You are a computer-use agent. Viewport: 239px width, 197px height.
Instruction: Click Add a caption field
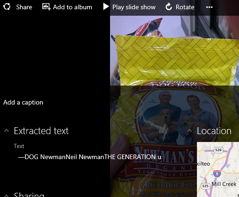(x=23, y=102)
